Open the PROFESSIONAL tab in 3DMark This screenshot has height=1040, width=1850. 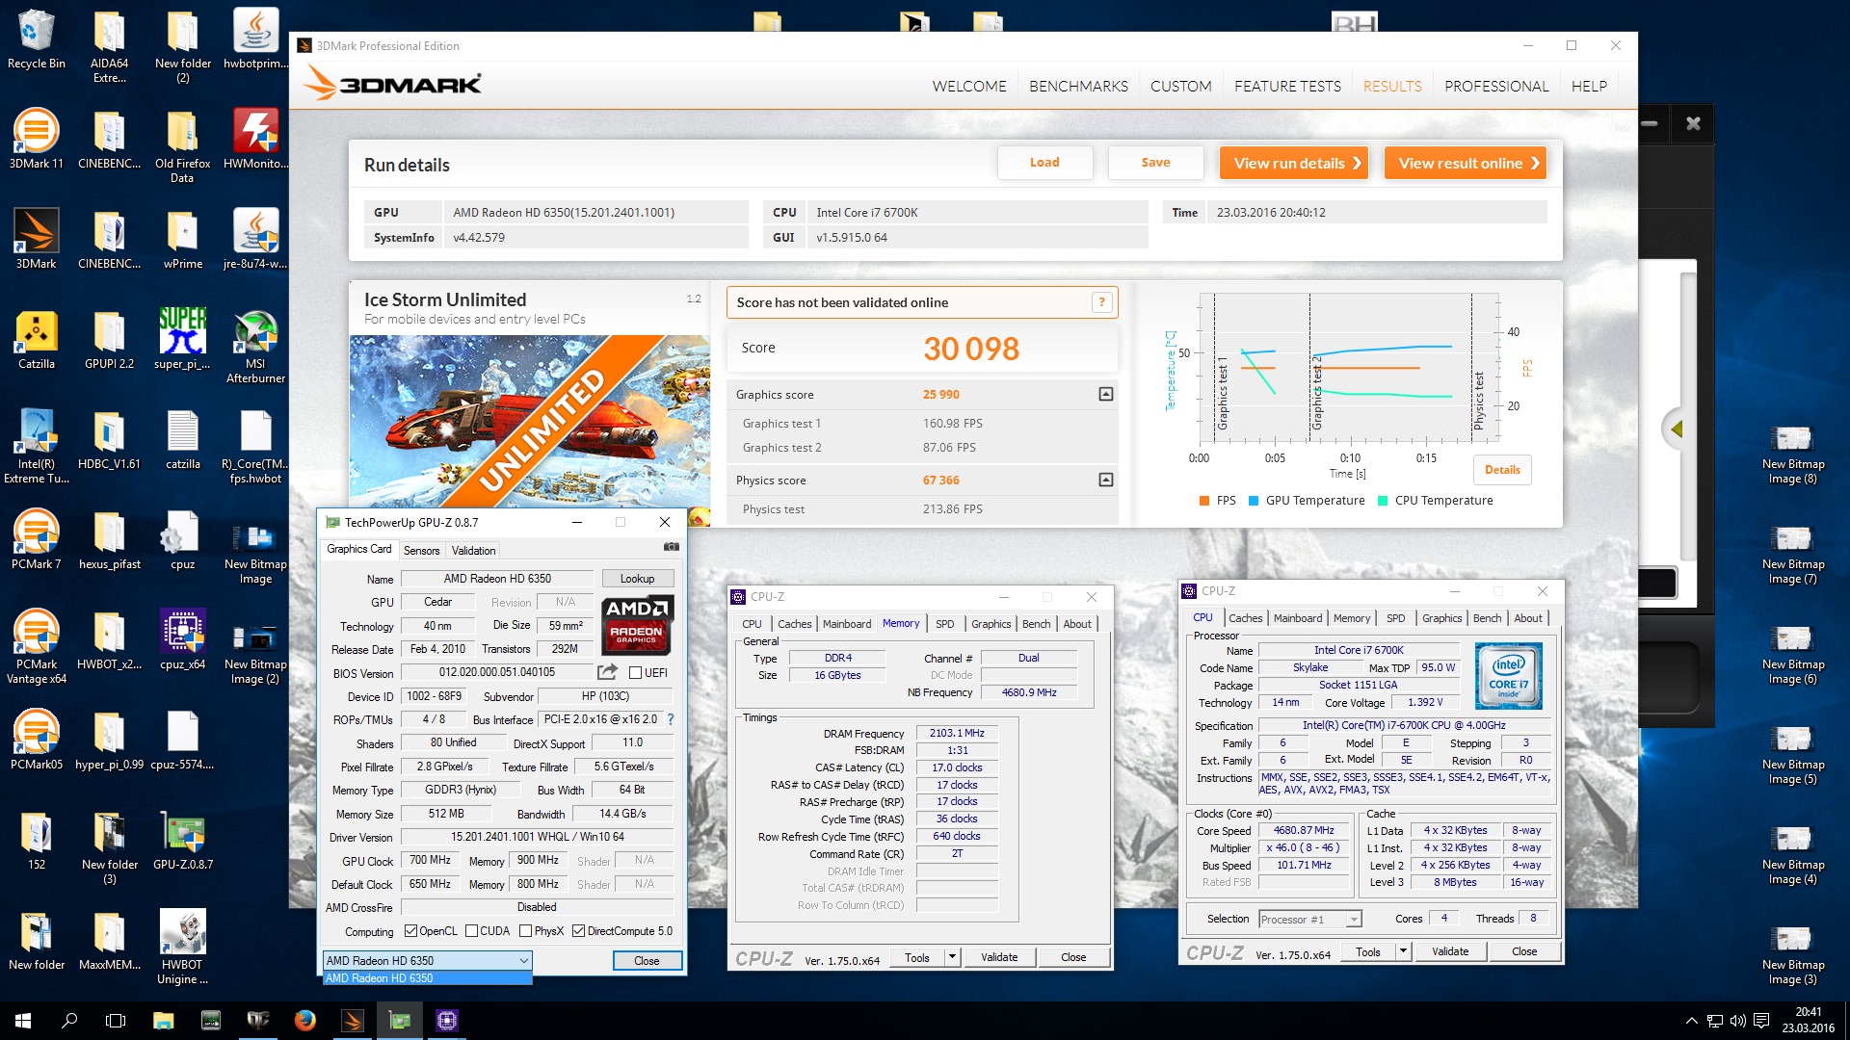click(1496, 86)
